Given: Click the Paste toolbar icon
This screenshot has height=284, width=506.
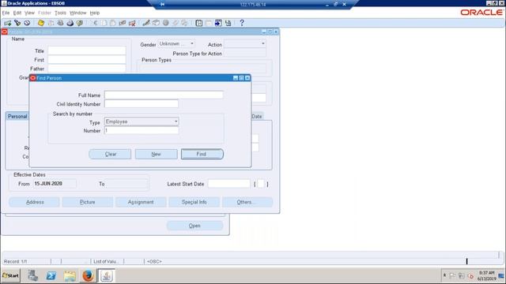Looking at the screenshot, I should [x=113, y=23].
